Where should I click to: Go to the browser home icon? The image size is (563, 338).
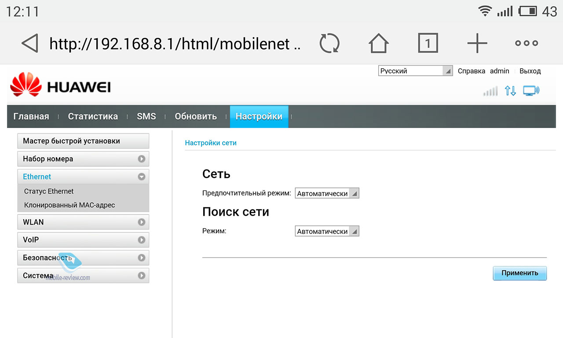click(378, 44)
